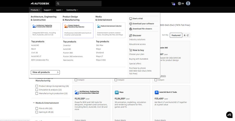
Task: Open the chat widget icon
Action: (x=229, y=115)
